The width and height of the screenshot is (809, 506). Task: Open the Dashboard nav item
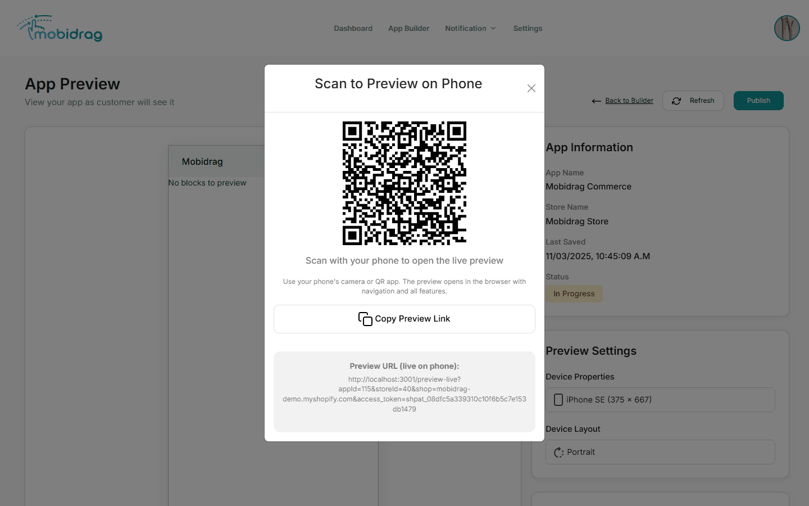click(x=353, y=29)
